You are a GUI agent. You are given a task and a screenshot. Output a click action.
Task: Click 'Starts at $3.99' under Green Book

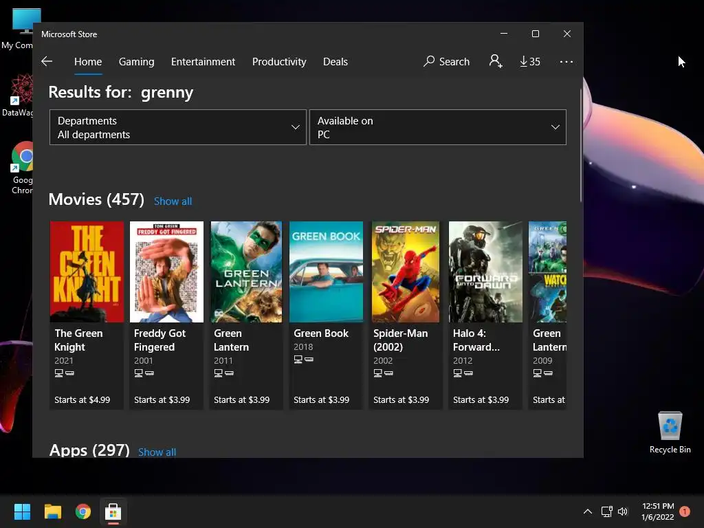pyautogui.click(x=322, y=399)
